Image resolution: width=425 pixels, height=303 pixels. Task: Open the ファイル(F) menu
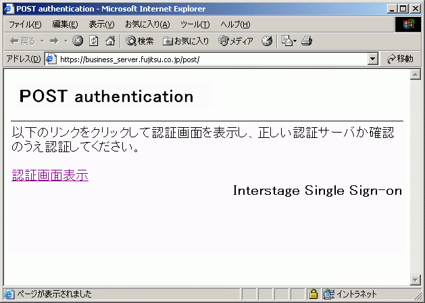25,24
